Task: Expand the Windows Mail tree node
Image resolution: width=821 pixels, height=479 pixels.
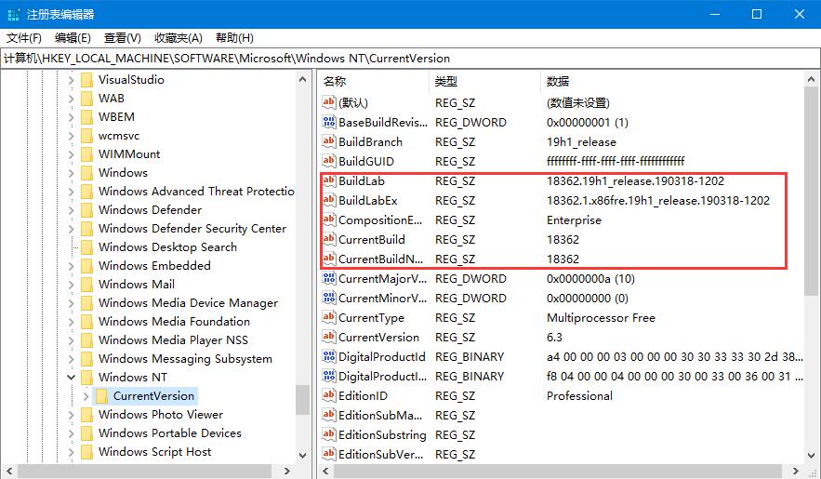Action: tap(71, 285)
